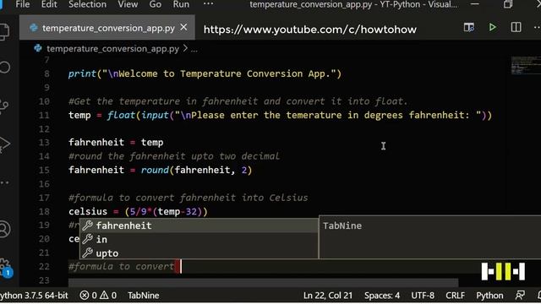Expand the breadcrumb ellipsis symbol path
541x304 pixels.
[194, 49]
